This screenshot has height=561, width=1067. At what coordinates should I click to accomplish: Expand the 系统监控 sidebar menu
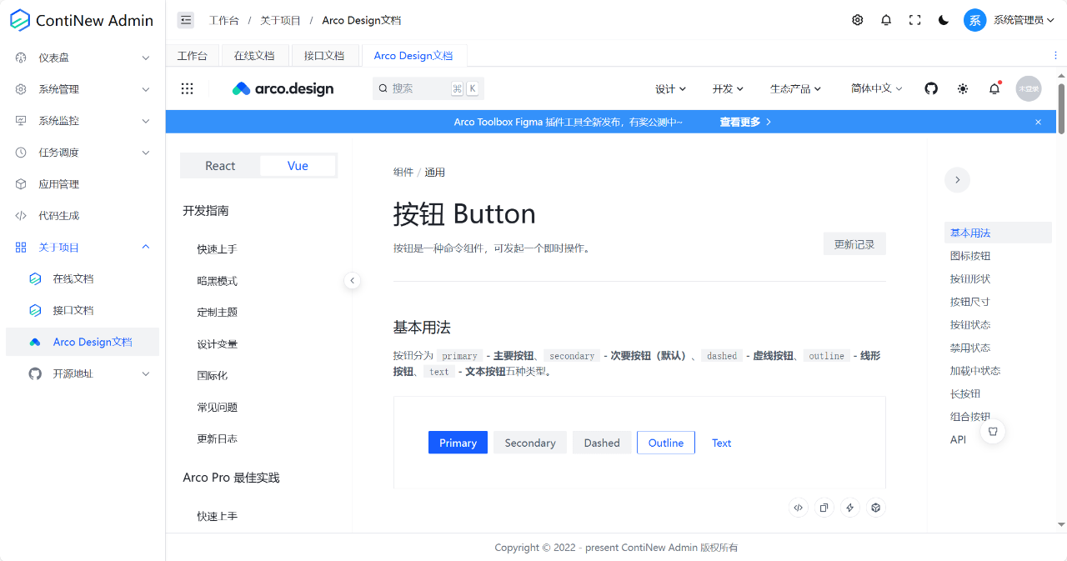[83, 121]
